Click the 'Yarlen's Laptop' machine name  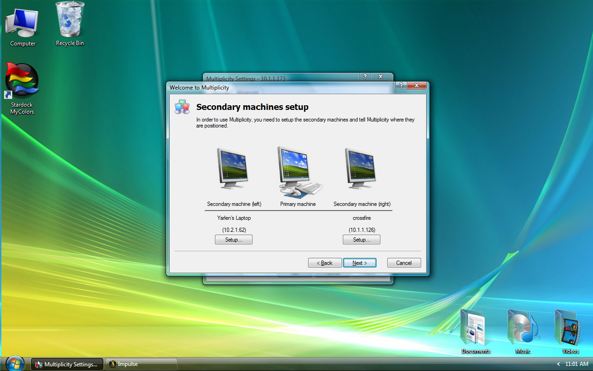click(234, 218)
